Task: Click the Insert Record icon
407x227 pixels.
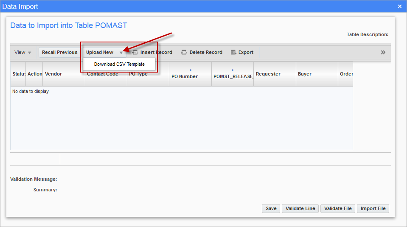Action: [x=135, y=53]
